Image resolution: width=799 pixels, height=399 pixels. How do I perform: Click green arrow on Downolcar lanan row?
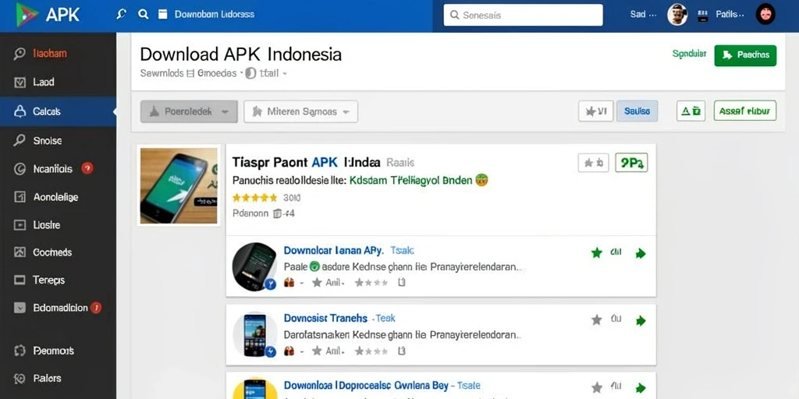[x=641, y=253]
